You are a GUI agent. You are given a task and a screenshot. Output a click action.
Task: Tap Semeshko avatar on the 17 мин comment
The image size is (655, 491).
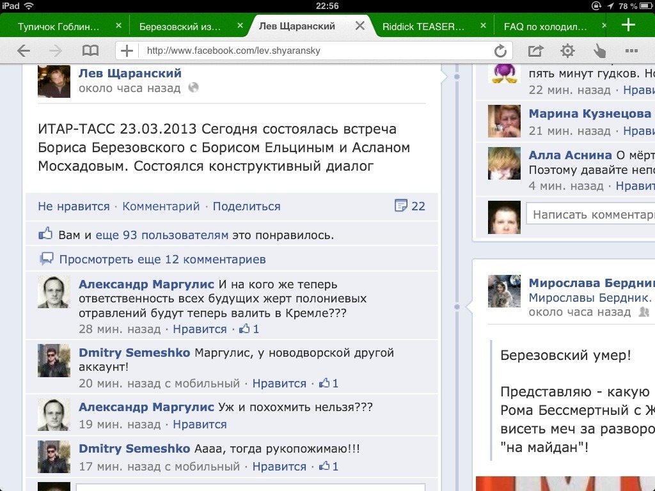(x=54, y=456)
